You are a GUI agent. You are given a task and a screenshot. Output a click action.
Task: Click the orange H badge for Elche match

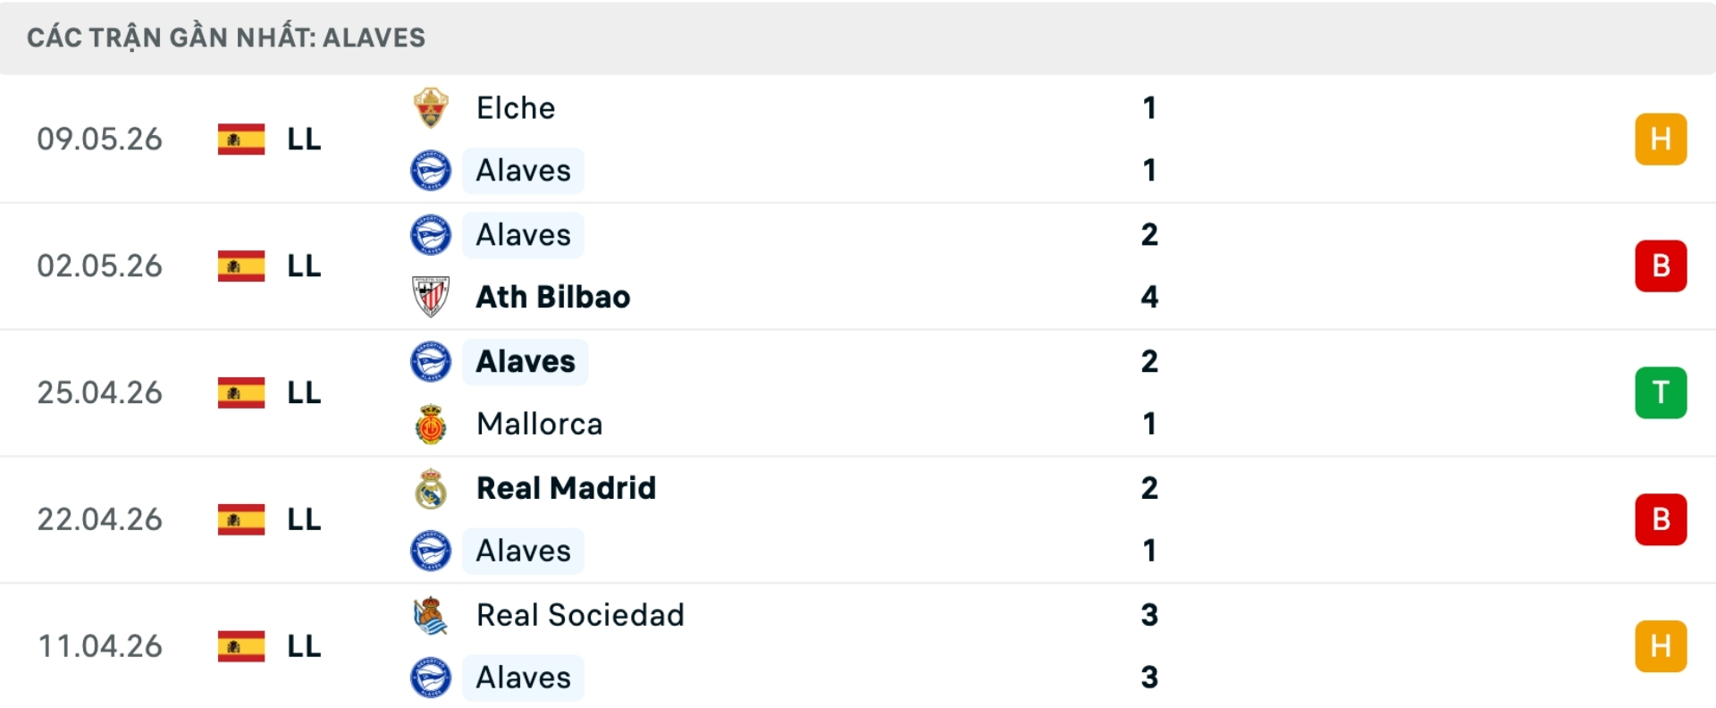(x=1661, y=139)
